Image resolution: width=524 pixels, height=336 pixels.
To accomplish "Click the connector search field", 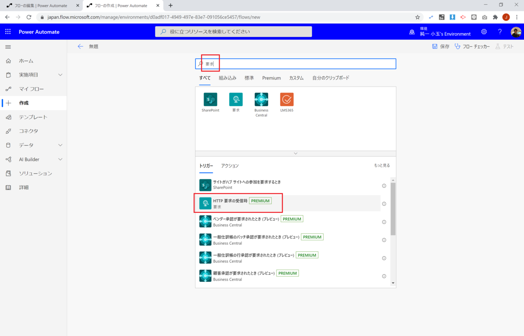I will pyautogui.click(x=296, y=64).
